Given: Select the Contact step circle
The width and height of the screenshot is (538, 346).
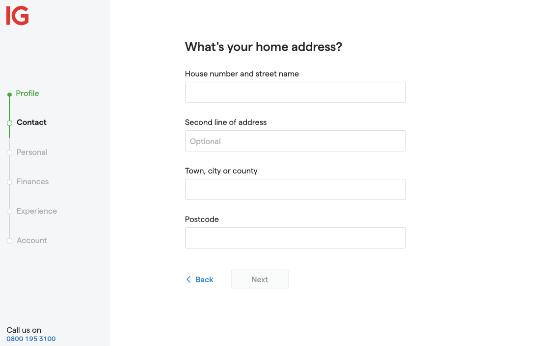Looking at the screenshot, I should (x=10, y=123).
